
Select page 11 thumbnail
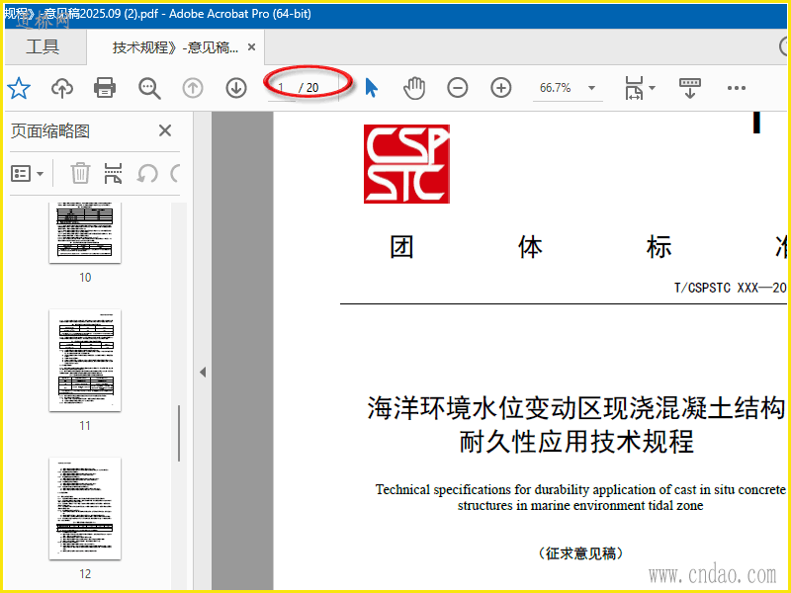point(85,361)
